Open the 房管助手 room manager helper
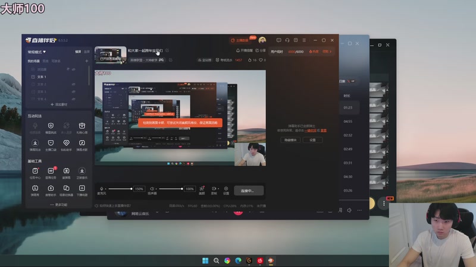Viewport: 476px width, 267px height. pyautogui.click(x=51, y=190)
